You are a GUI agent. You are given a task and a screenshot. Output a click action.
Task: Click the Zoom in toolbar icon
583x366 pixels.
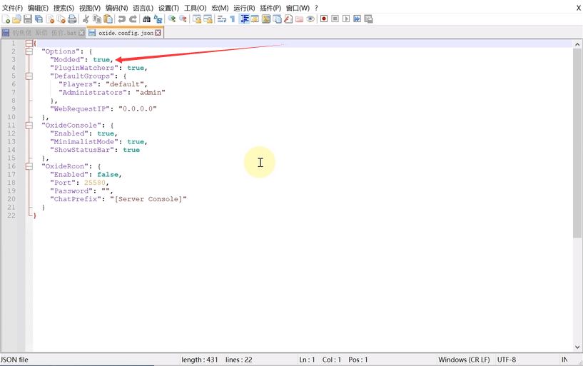click(172, 19)
